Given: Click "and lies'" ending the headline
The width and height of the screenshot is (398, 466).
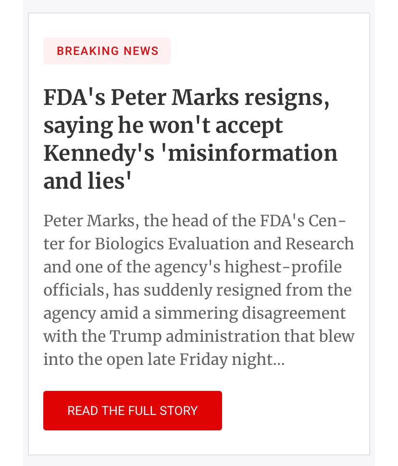Looking at the screenshot, I should point(88,181).
